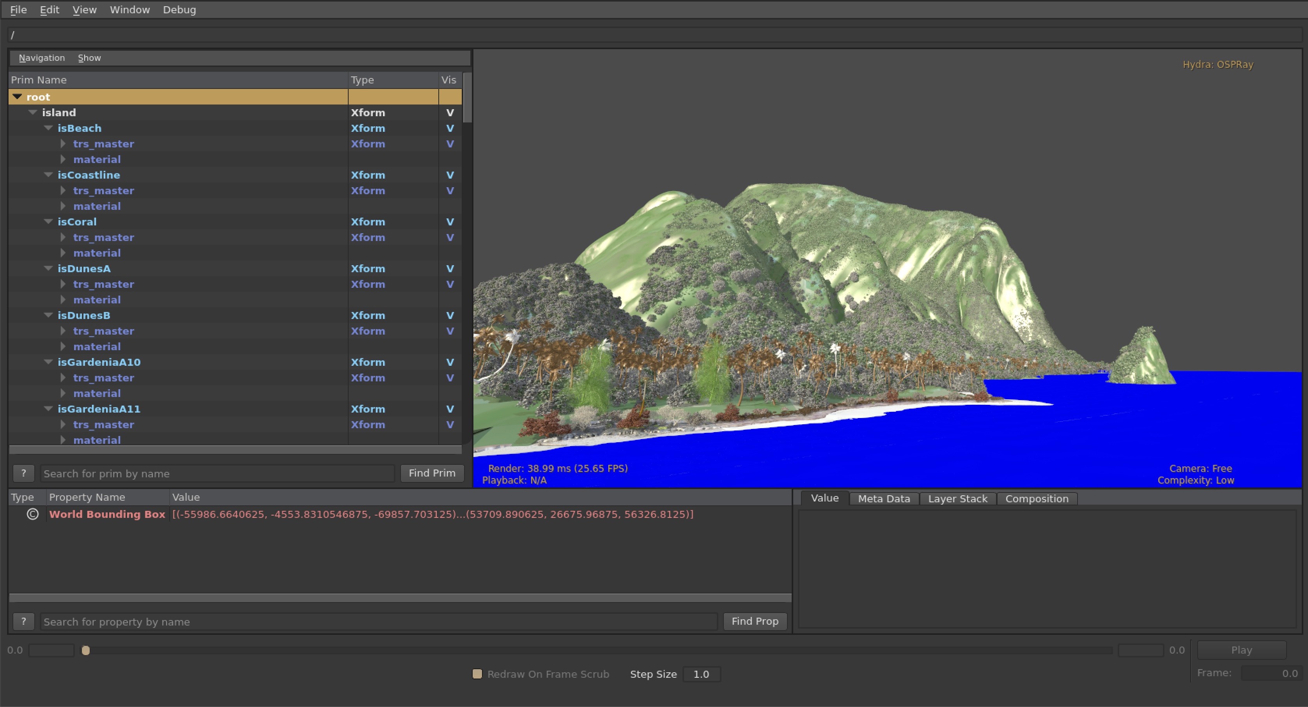Open the View menu

pyautogui.click(x=84, y=10)
